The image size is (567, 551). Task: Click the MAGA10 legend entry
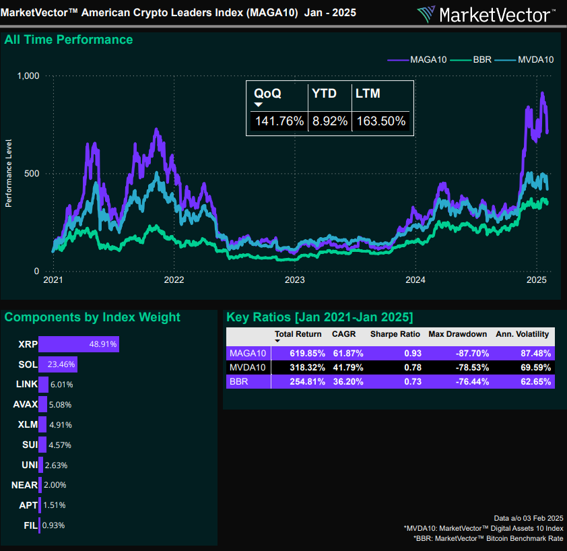pyautogui.click(x=417, y=60)
